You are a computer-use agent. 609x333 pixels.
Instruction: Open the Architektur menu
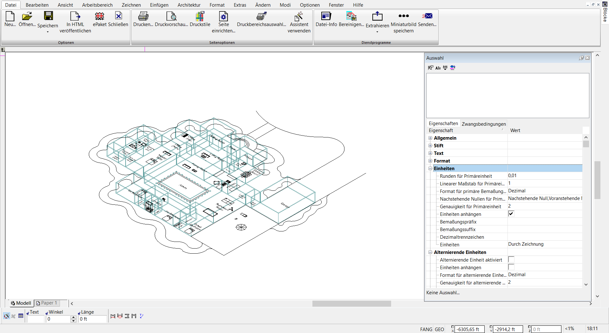tap(189, 5)
